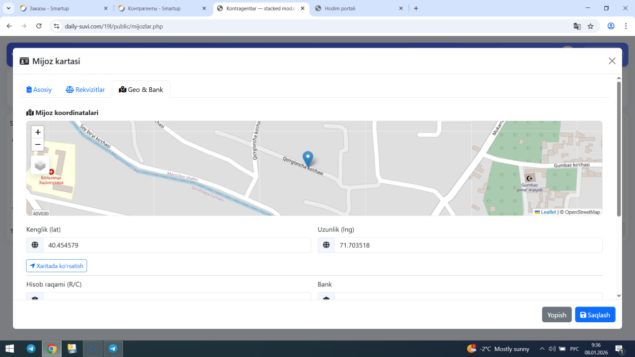Switch to the Hodim portali browser tab
635x357 pixels.
[359, 8]
